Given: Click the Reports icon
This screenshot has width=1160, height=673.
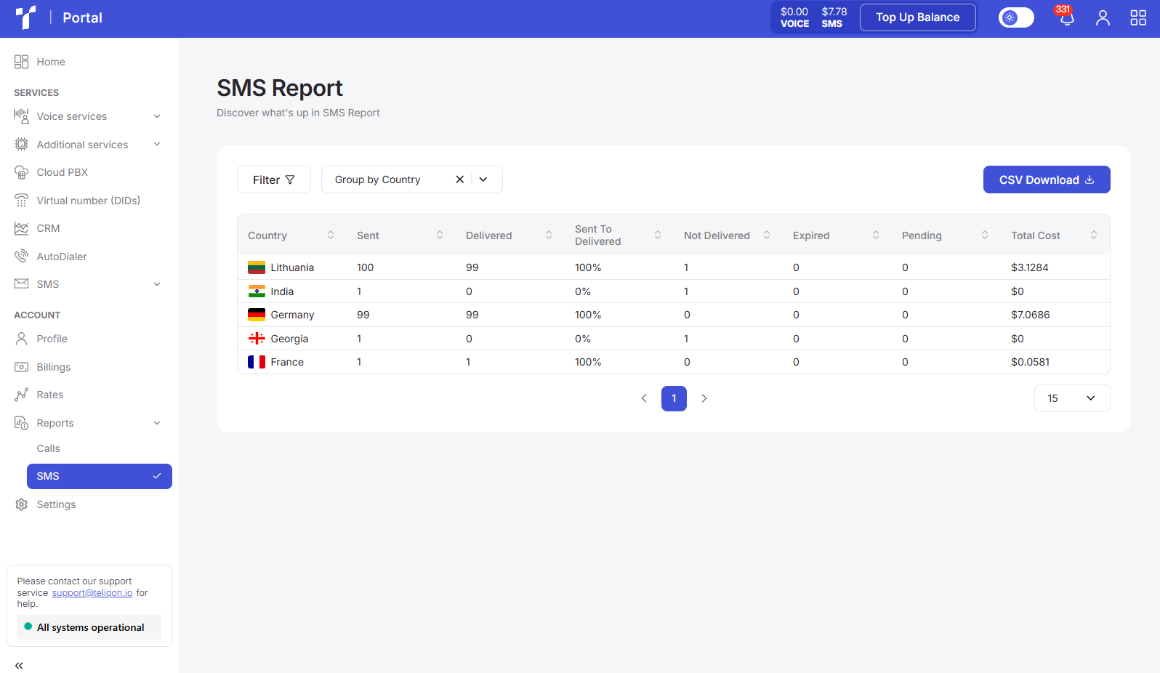Looking at the screenshot, I should tap(21, 423).
